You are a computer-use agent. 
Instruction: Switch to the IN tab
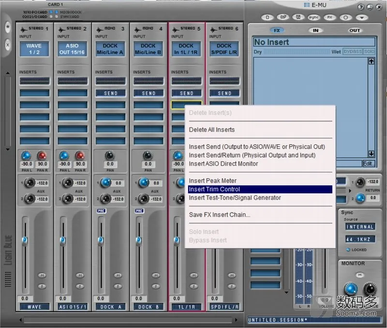(x=316, y=31)
